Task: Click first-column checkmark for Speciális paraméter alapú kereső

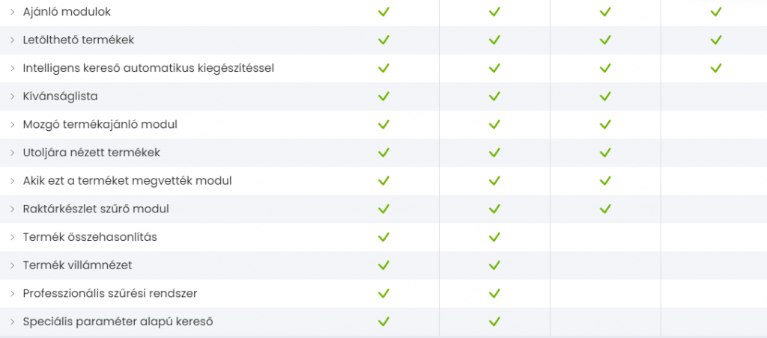Action: pyautogui.click(x=383, y=322)
